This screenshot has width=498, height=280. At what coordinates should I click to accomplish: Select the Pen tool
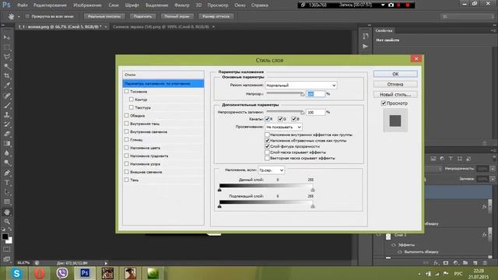pos(7,173)
